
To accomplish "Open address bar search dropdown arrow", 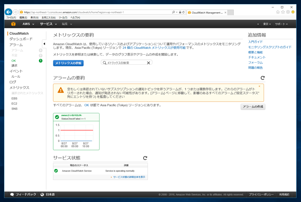I will 177,12.
